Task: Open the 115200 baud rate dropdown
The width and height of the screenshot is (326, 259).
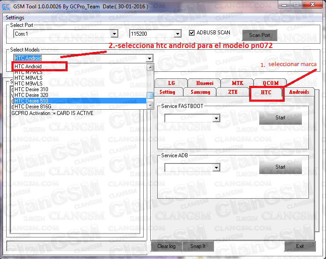Action: pos(177,34)
